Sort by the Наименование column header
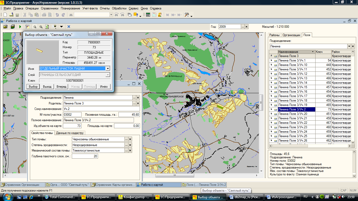358x201 pixels. [x=296, y=52]
